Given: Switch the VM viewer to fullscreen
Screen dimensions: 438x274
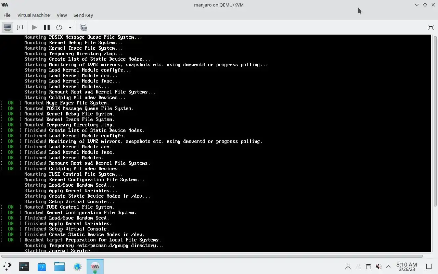Looking at the screenshot, I should pyautogui.click(x=430, y=27).
